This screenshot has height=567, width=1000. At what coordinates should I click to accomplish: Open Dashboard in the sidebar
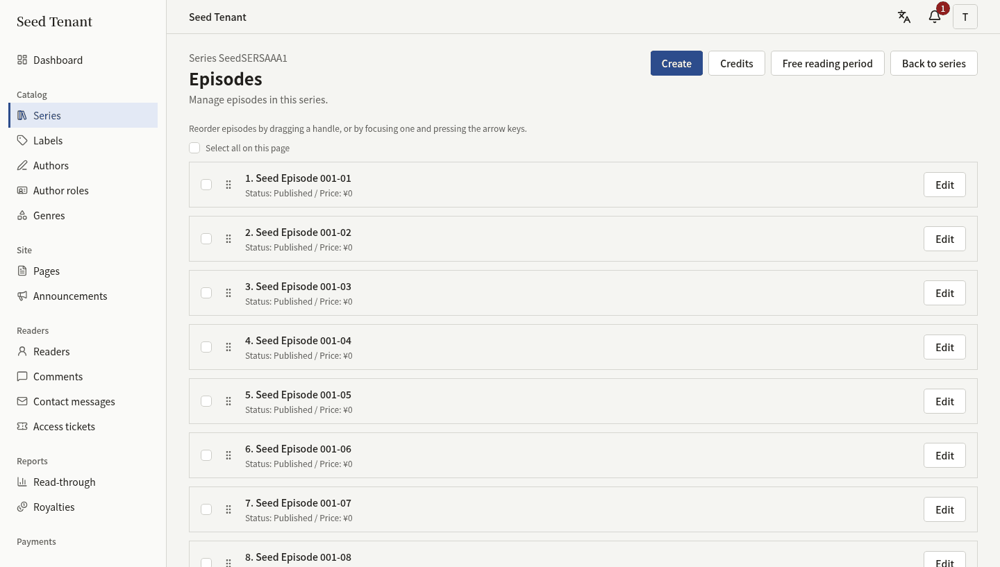[x=83, y=60]
